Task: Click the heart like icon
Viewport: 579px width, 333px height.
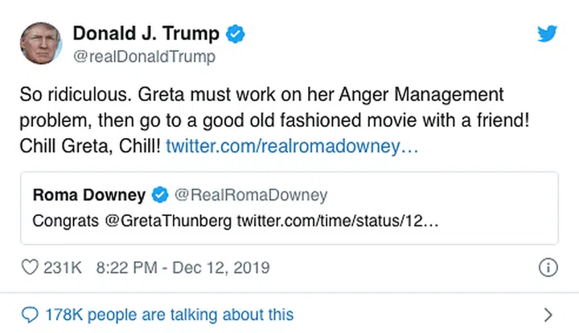Action: (30, 267)
